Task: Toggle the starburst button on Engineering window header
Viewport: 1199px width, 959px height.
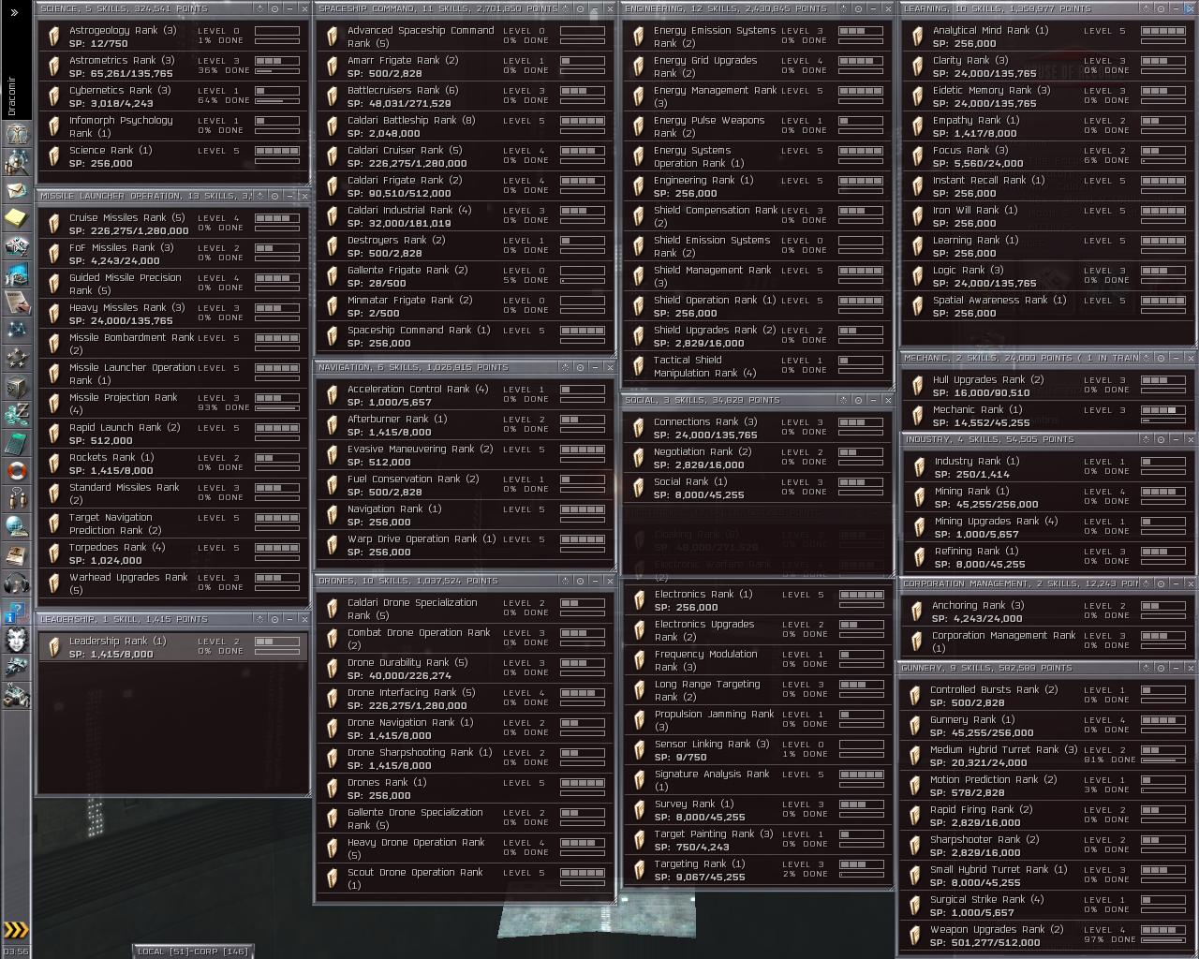Action: 845,8
